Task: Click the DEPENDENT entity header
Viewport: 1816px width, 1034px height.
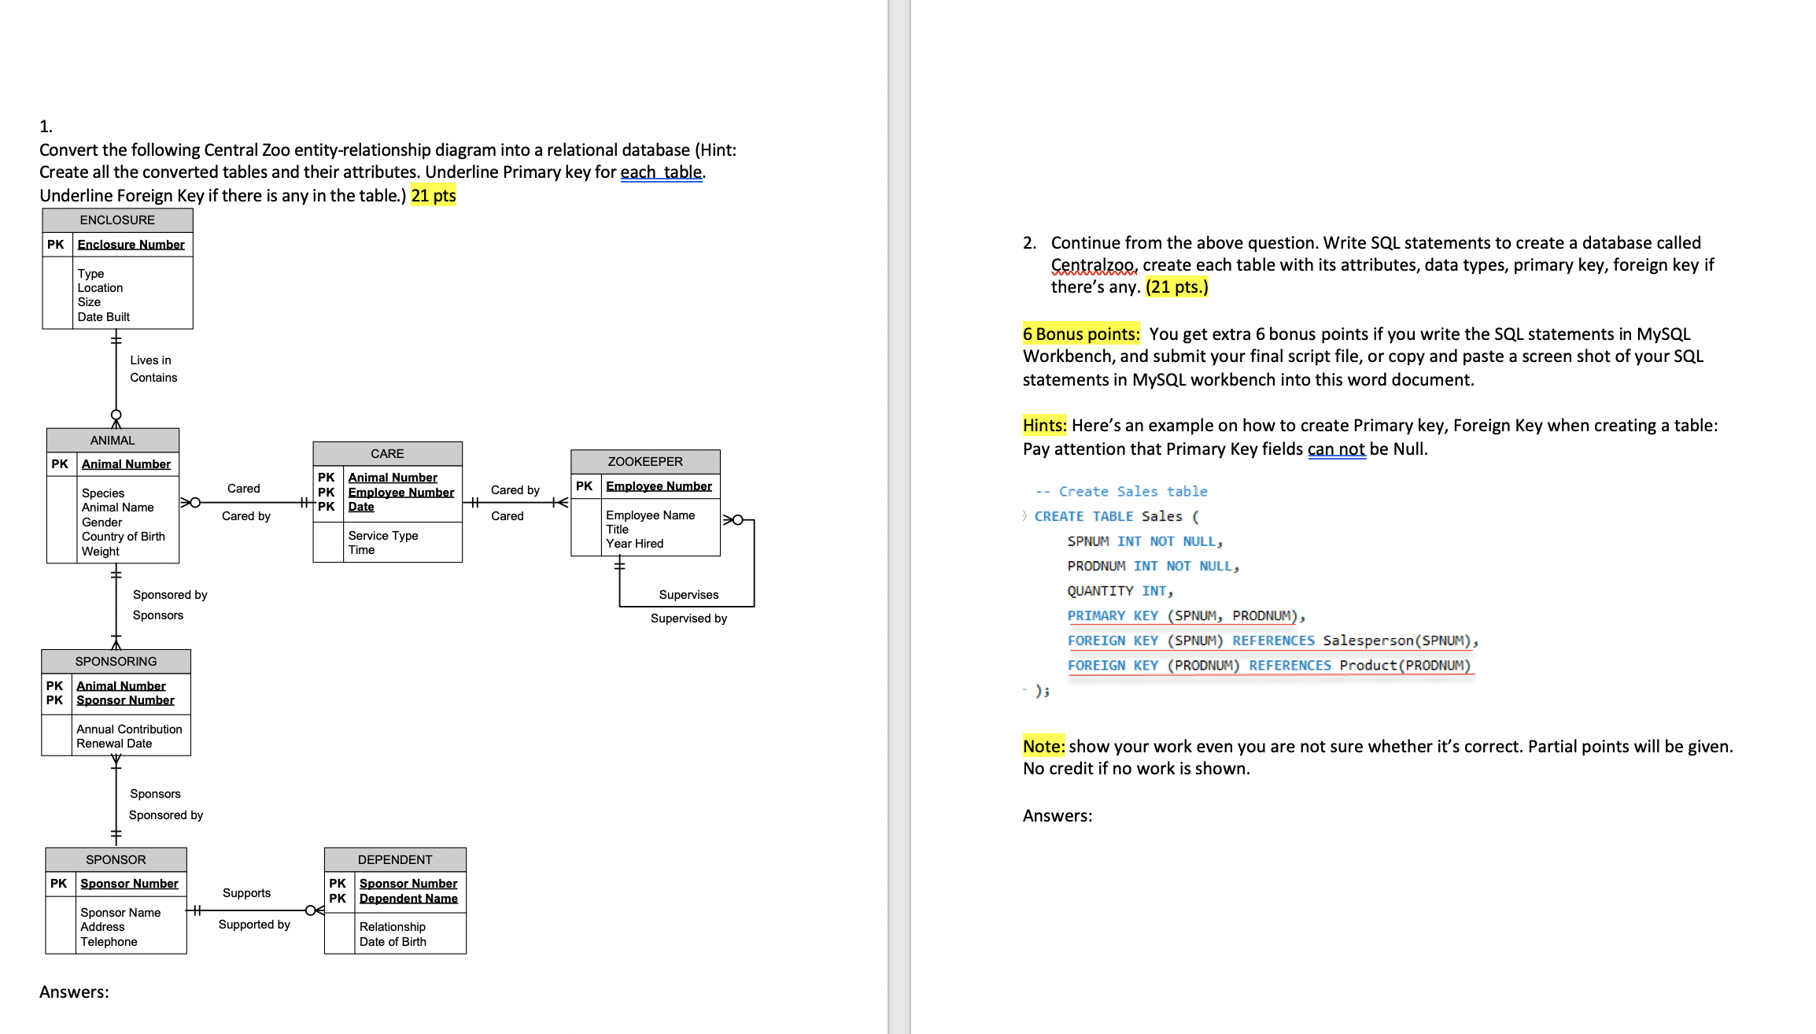Action: 395,859
